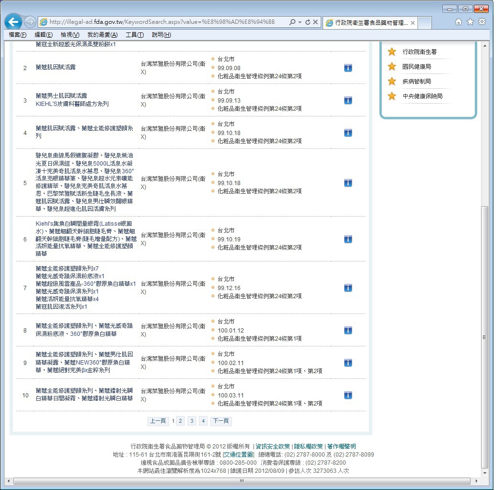Click horizontal scrollbar left arrow

tap(9, 481)
